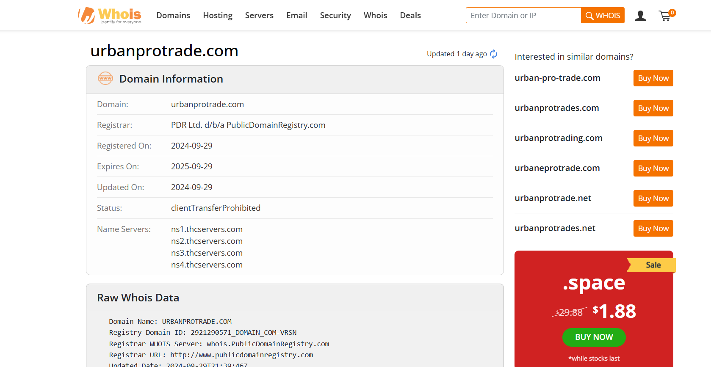Click the clientTransferProhibited status value
711x367 pixels.
pos(216,208)
